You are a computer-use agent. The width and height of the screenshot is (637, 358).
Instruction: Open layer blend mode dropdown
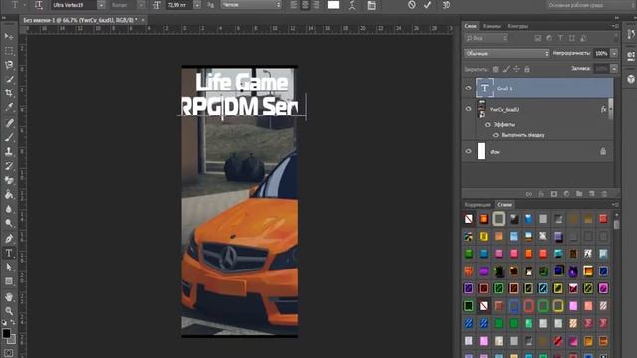tap(507, 53)
